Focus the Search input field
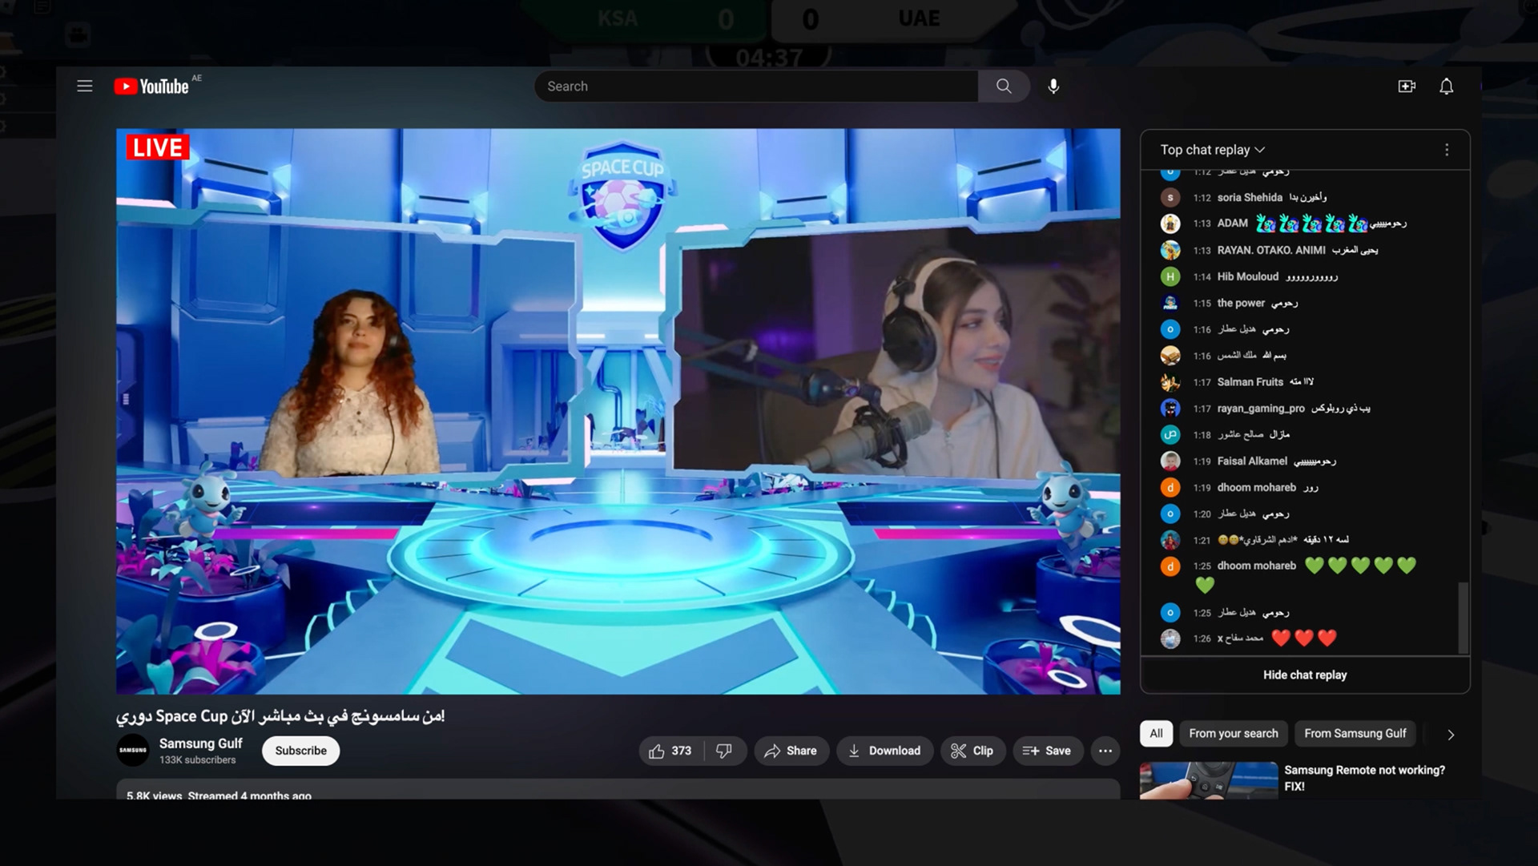The image size is (1538, 866). tap(756, 87)
